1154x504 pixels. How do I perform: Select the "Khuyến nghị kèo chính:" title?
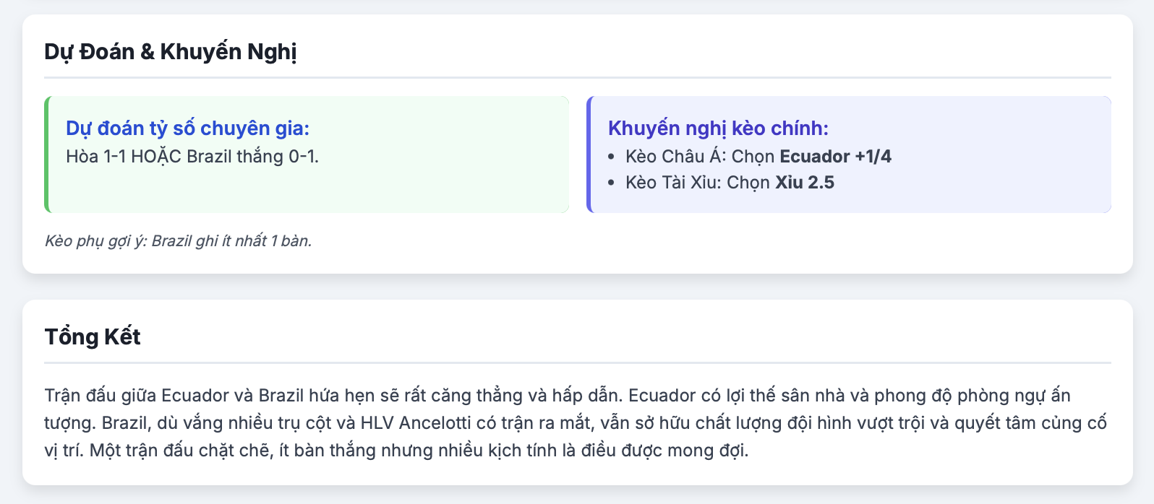(718, 128)
